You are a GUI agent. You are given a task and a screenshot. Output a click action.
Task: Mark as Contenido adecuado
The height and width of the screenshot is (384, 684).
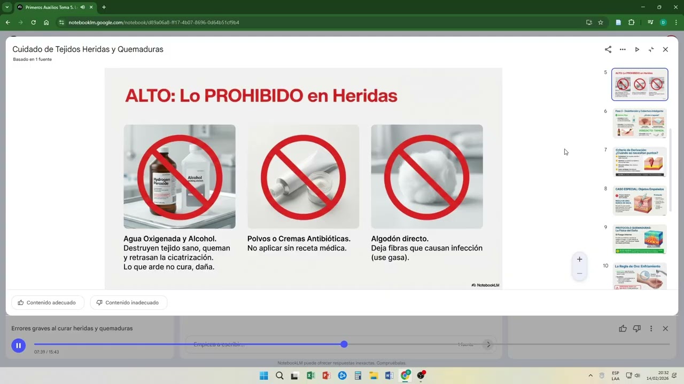click(x=48, y=302)
